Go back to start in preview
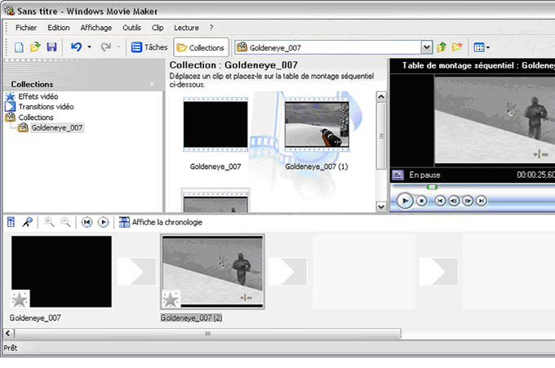Screen dimensions: 555x368 pos(440,201)
